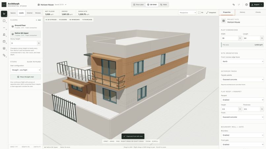Open the Parapet Enabled dropdown
The height and width of the screenshot is (149, 266).
[x=243, y=100]
